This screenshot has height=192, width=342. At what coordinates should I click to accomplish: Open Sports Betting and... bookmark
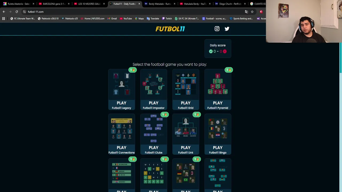click(241, 19)
